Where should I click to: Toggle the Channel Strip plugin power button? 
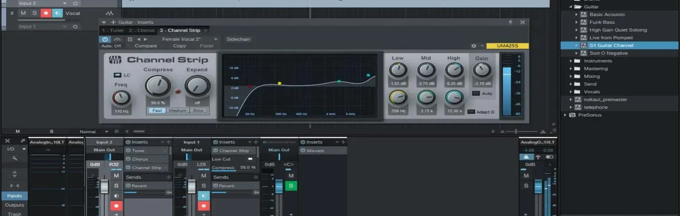pyautogui.click(x=105, y=39)
